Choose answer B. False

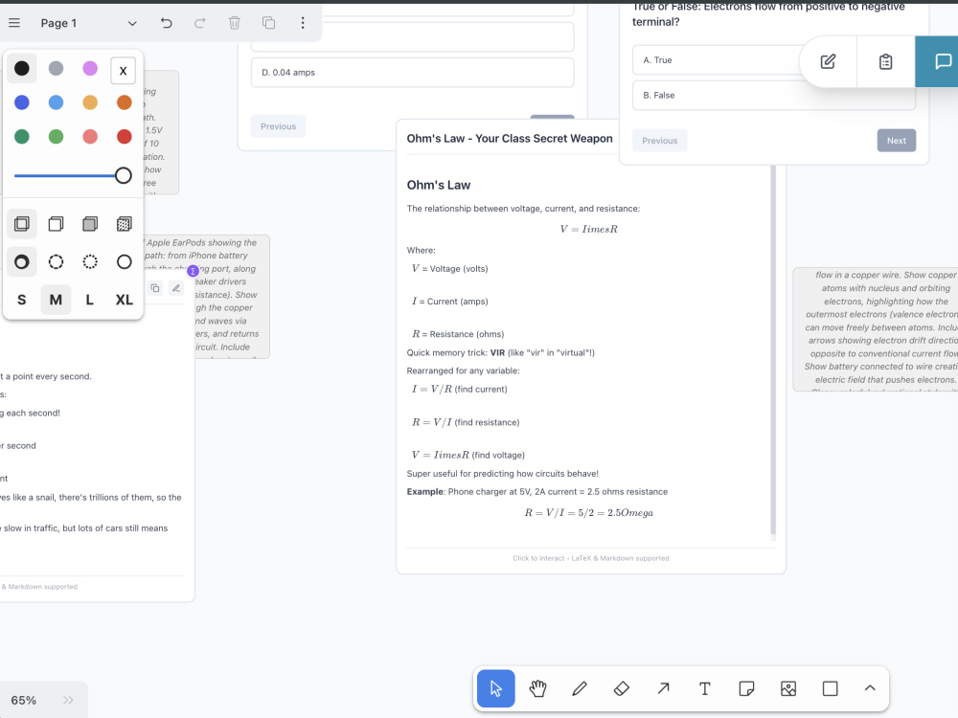[773, 95]
